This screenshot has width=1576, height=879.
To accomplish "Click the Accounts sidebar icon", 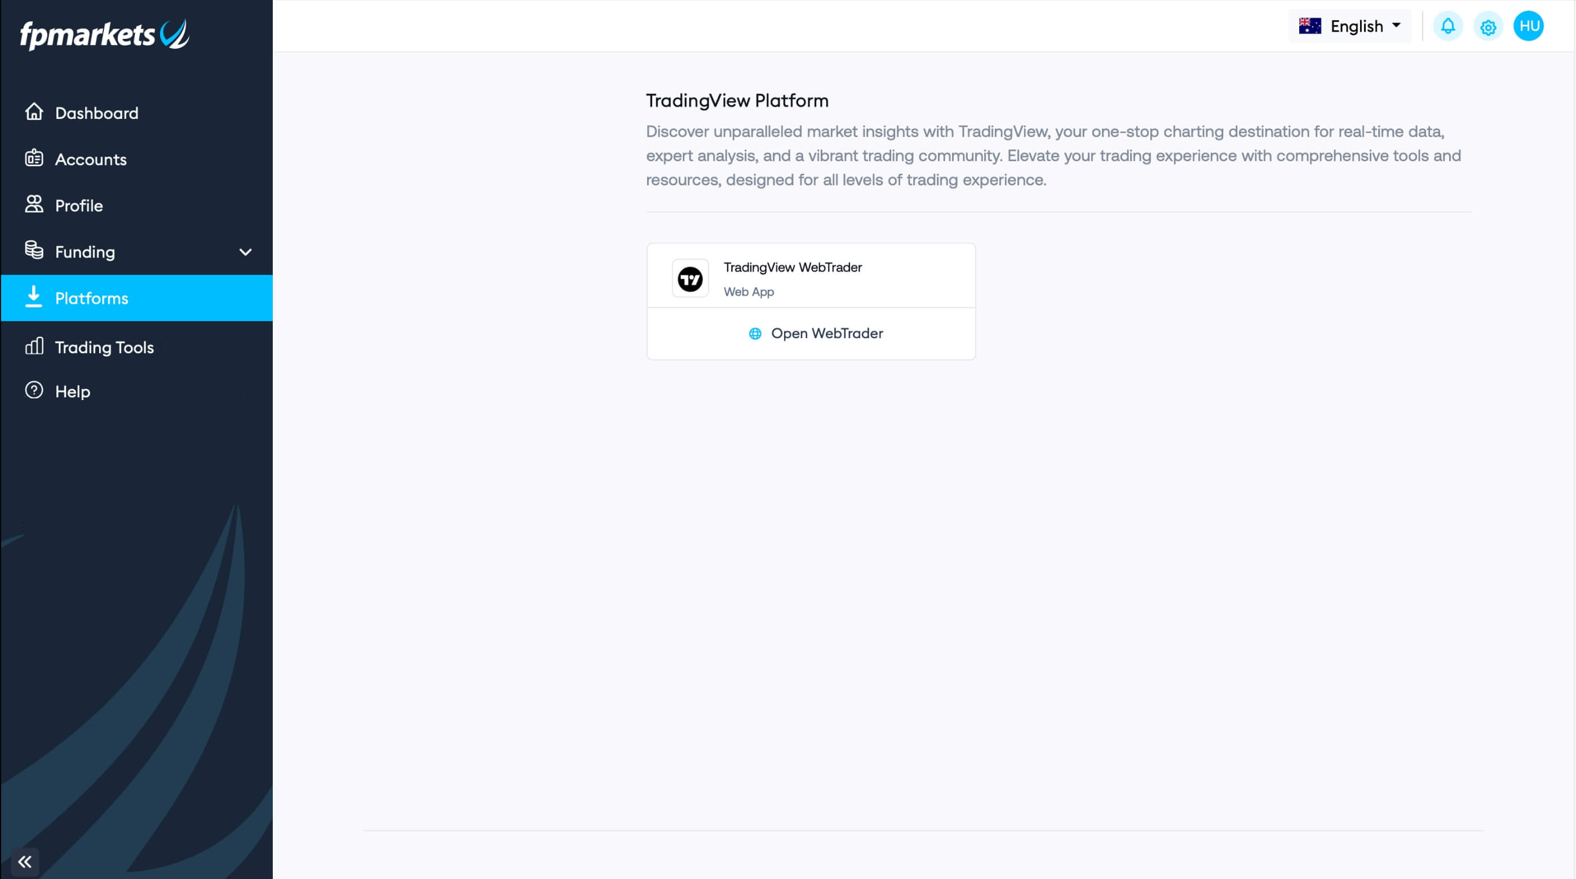I will pos(34,158).
